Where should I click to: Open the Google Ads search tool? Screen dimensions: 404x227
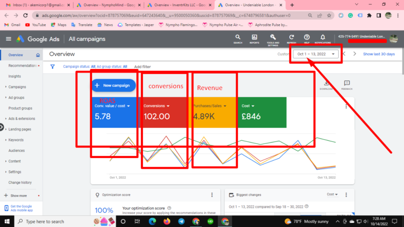[238, 38]
